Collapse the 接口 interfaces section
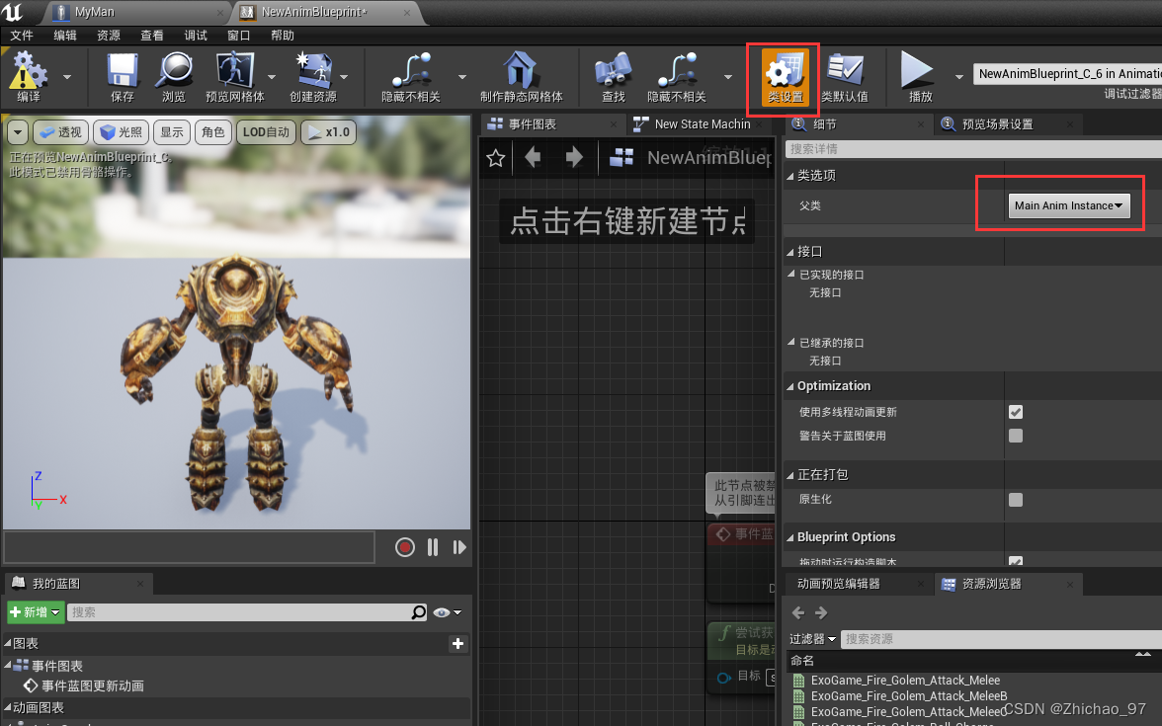The width and height of the screenshot is (1162, 726). pyautogui.click(x=790, y=253)
